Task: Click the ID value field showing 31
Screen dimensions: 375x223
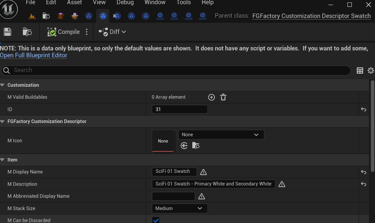Action: (180, 109)
